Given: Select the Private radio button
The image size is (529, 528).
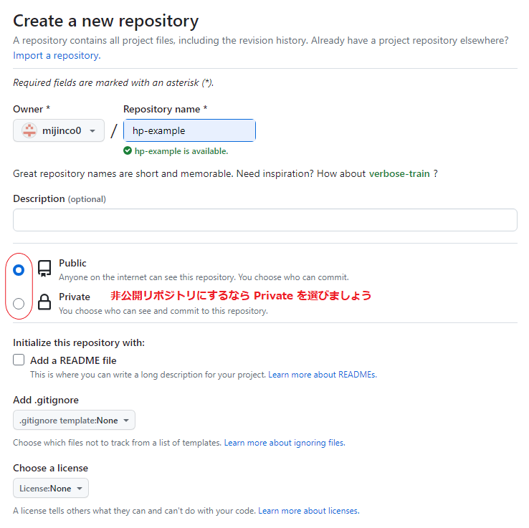Looking at the screenshot, I should [19, 303].
